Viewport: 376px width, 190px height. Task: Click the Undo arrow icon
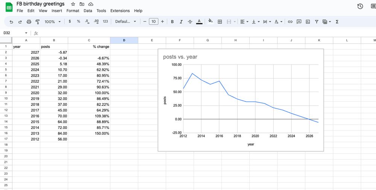click(x=11, y=21)
